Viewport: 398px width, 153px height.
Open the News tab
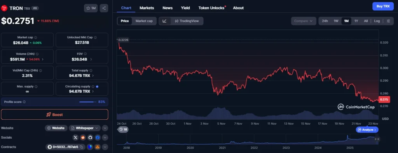tap(168, 8)
